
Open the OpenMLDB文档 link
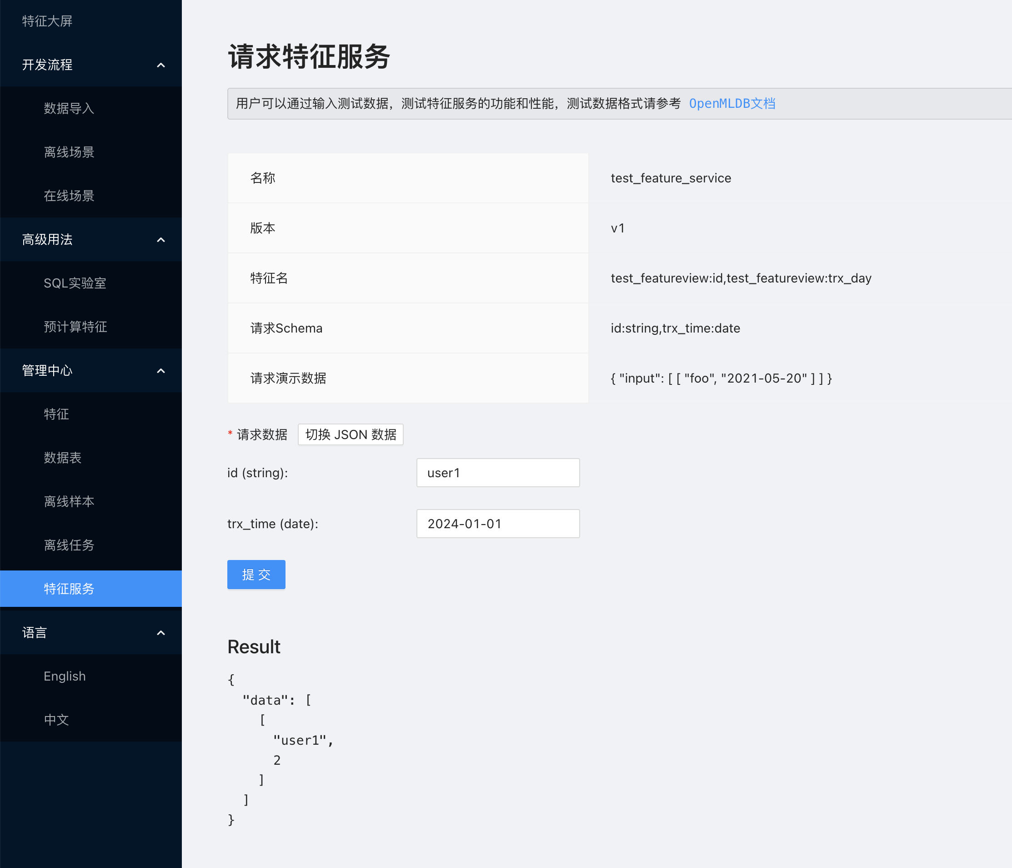731,103
